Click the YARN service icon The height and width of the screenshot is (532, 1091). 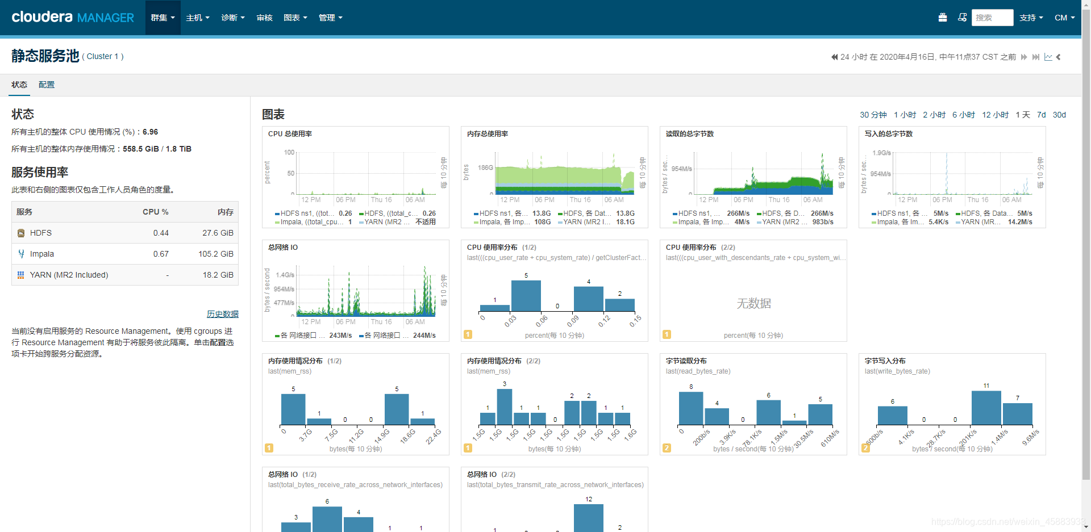tap(21, 275)
